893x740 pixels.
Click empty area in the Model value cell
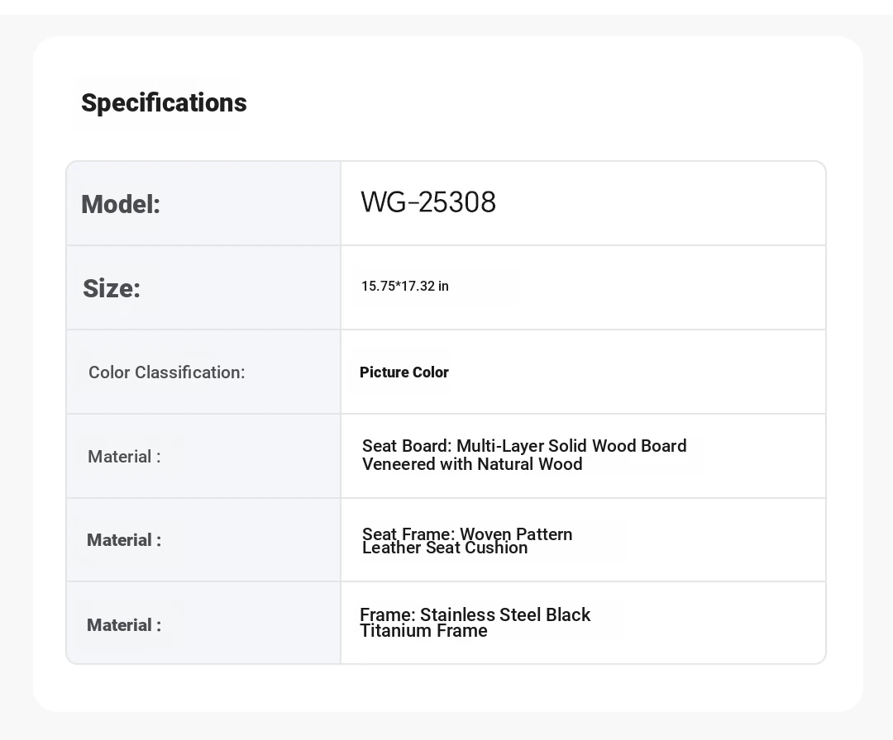coord(661,204)
